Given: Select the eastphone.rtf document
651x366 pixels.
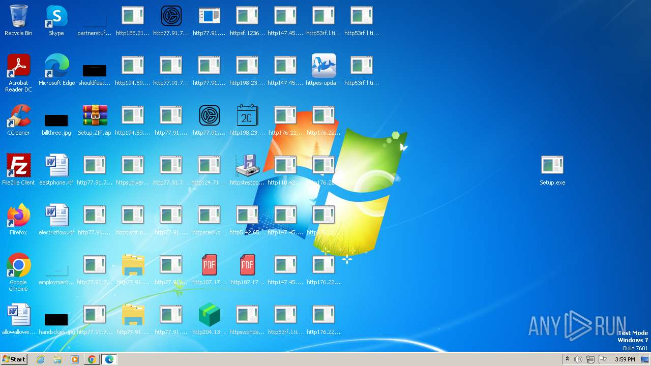Looking at the screenshot, I should tap(56, 170).
